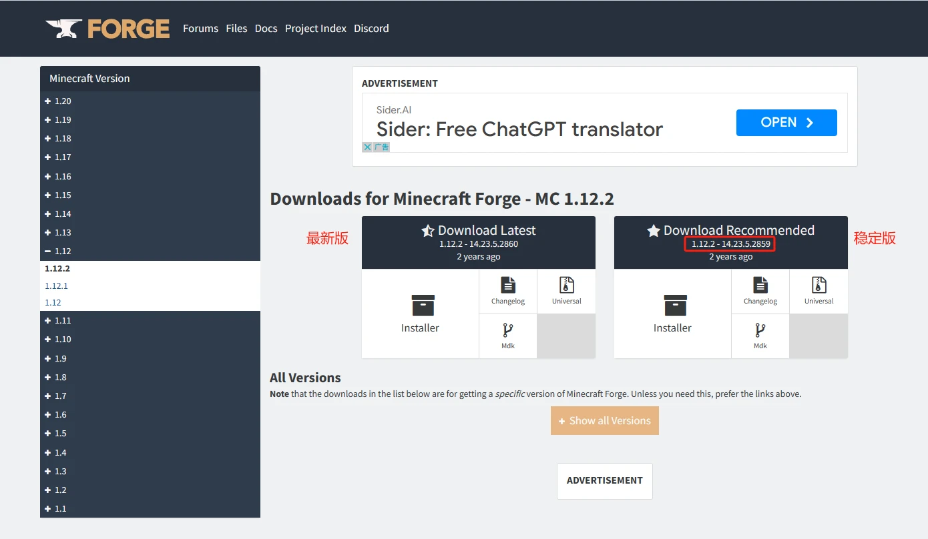Open the Project Index nav item

point(316,29)
